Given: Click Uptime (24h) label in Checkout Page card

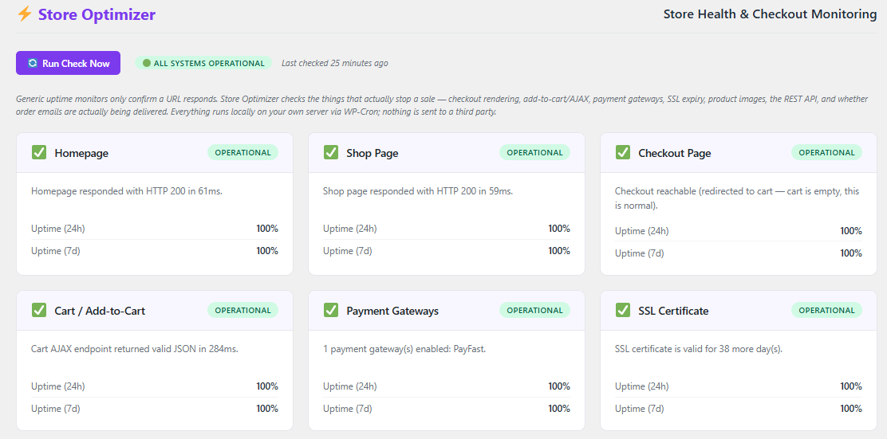Looking at the screenshot, I should [x=642, y=230].
